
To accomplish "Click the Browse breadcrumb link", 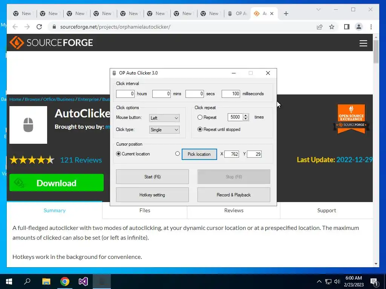I will click(32, 99).
